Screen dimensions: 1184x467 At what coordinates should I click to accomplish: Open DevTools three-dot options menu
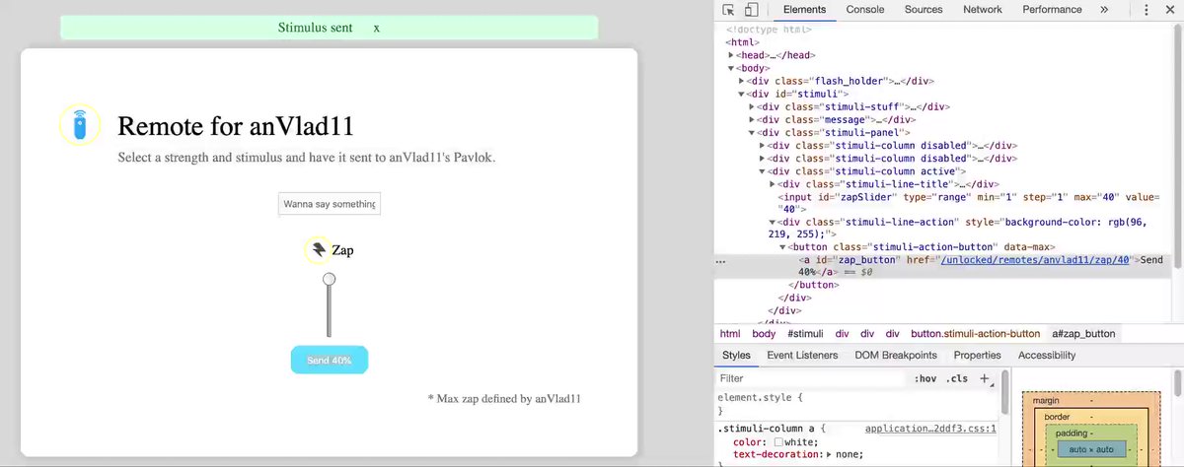click(x=1147, y=10)
